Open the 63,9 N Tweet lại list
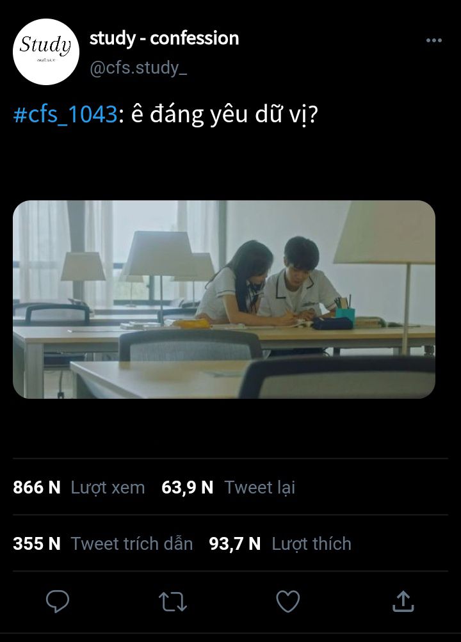Viewport: 461px width, 642px height. click(228, 487)
